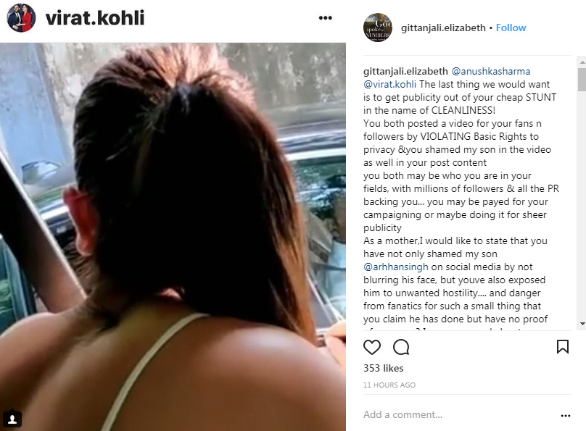Open the @virat.kohli mention in caption
Viewport: 586px width, 431px height.
(389, 84)
